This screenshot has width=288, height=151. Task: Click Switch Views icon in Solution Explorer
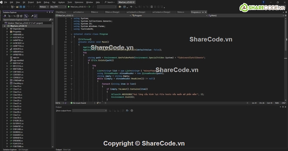[x=5, y=16]
